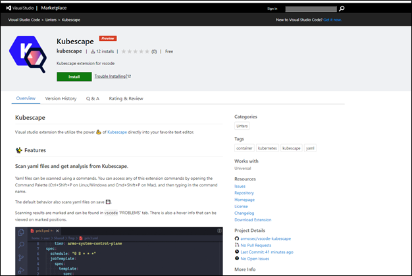Click the yaml file tab in the editor screenshot
This screenshot has height=276, width=412.
click(x=45, y=231)
